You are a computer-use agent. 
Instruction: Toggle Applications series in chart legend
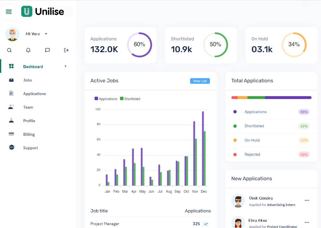tap(106, 99)
